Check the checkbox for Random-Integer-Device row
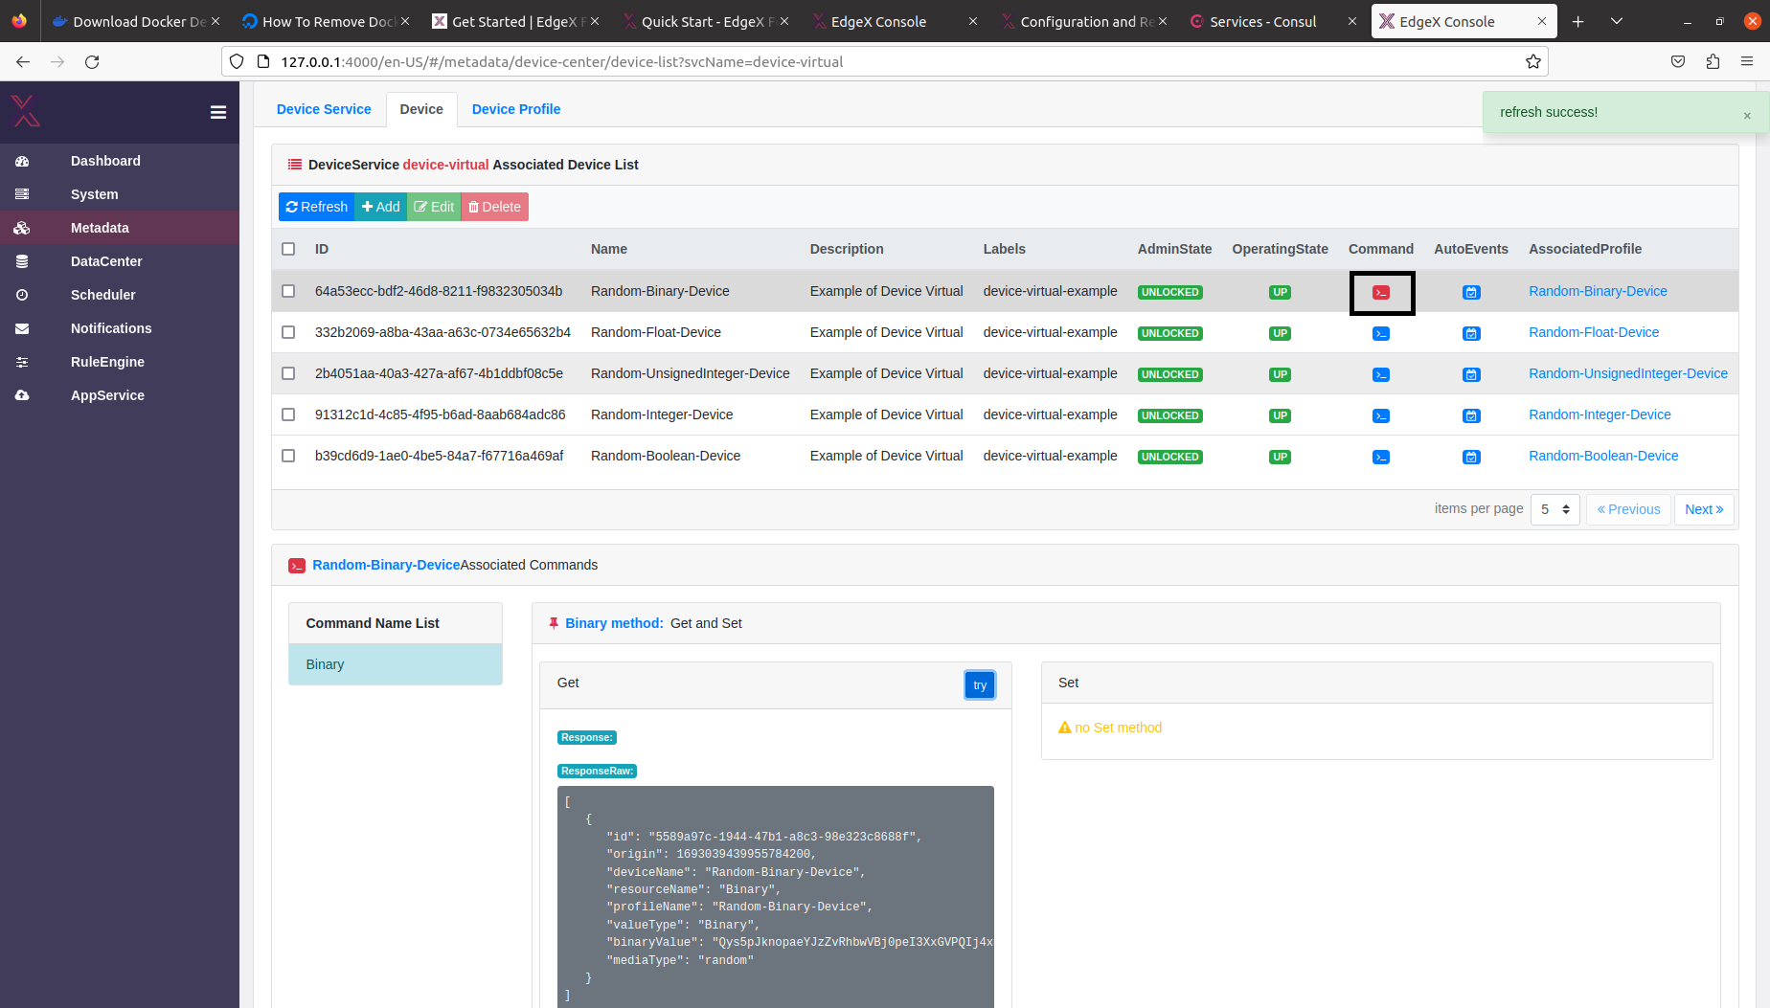Image resolution: width=1770 pixels, height=1008 pixels. click(288, 414)
